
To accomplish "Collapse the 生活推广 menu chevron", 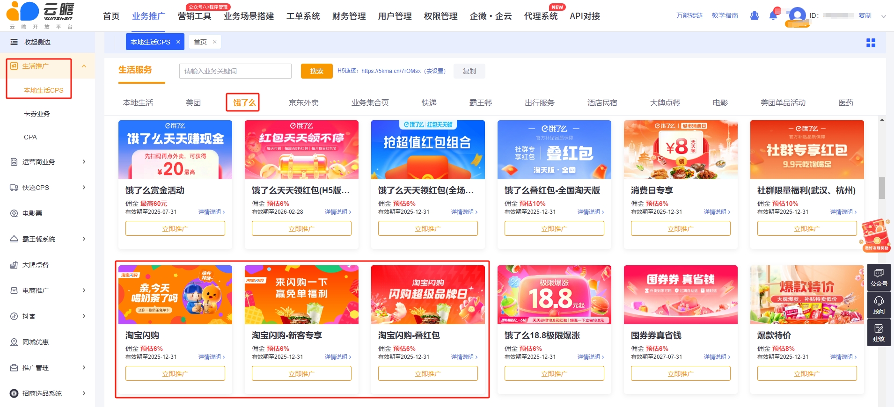I will 84,66.
